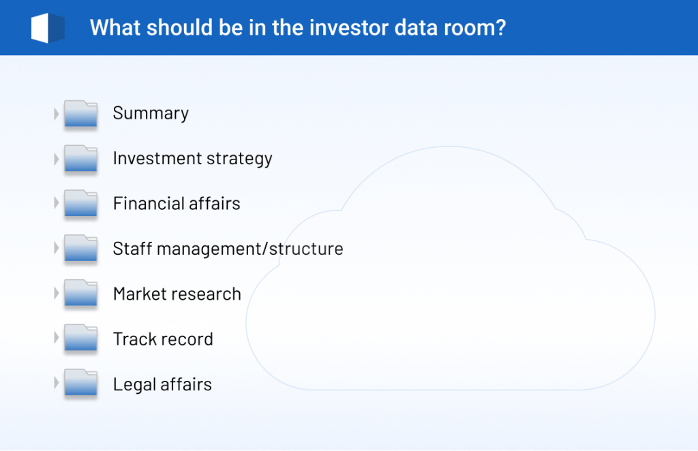Viewport: 698px width, 451px height.
Task: Expand the Legal affairs folder arrow
Action: [57, 384]
